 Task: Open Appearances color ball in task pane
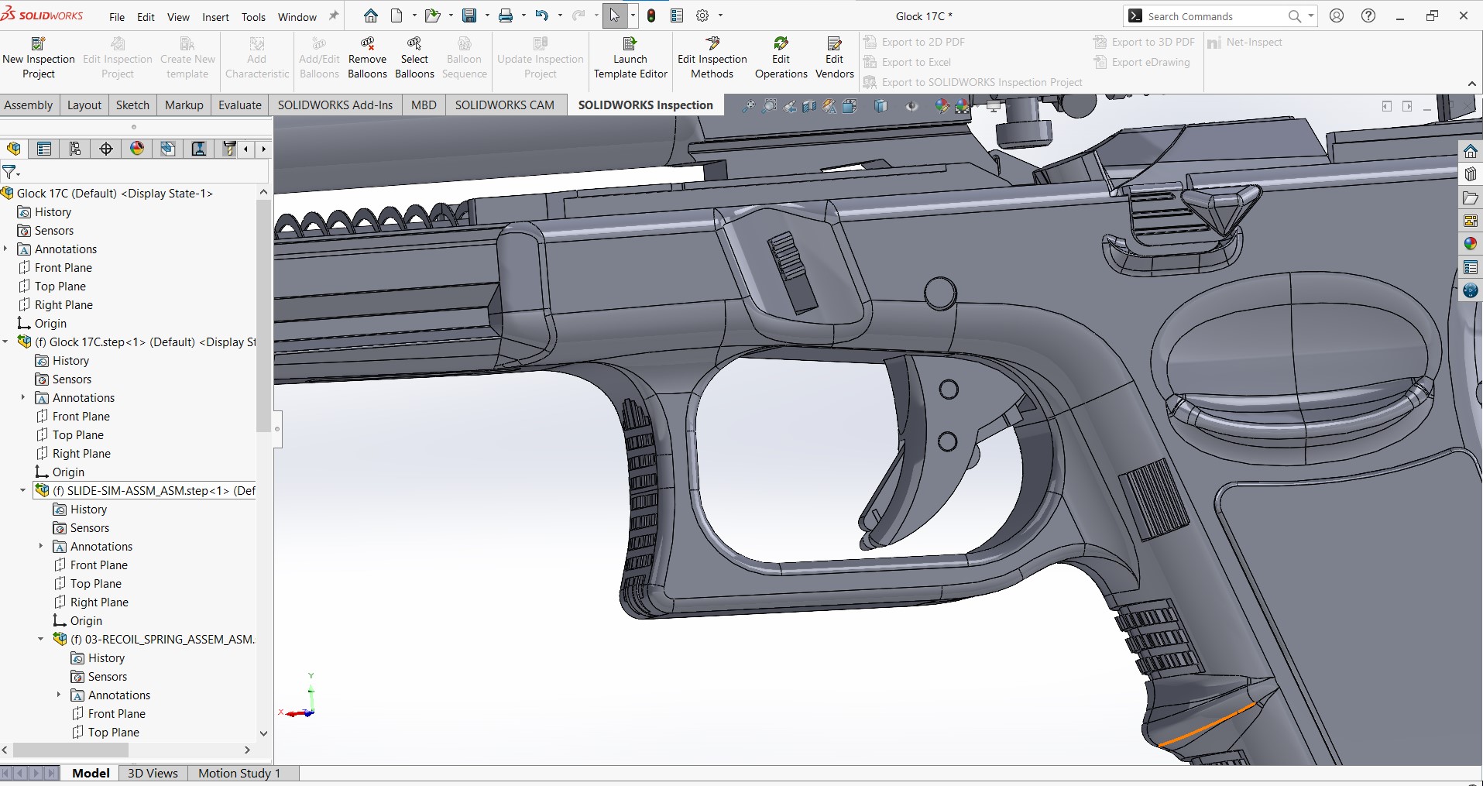1470,244
